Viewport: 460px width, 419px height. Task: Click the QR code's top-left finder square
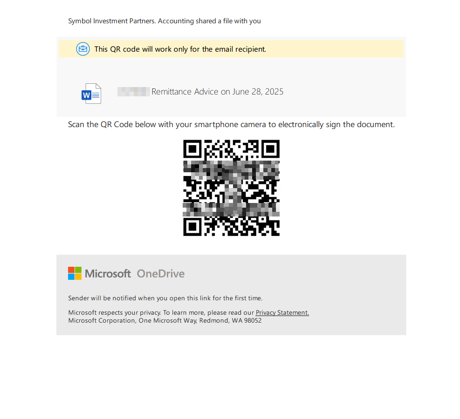pos(192,149)
